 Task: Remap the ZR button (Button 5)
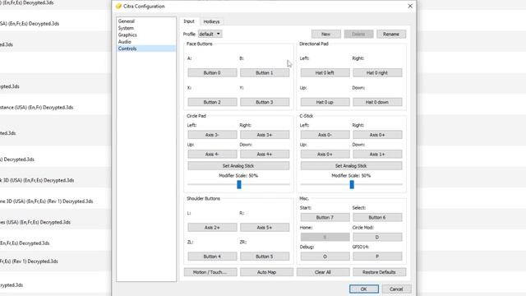pos(265,257)
